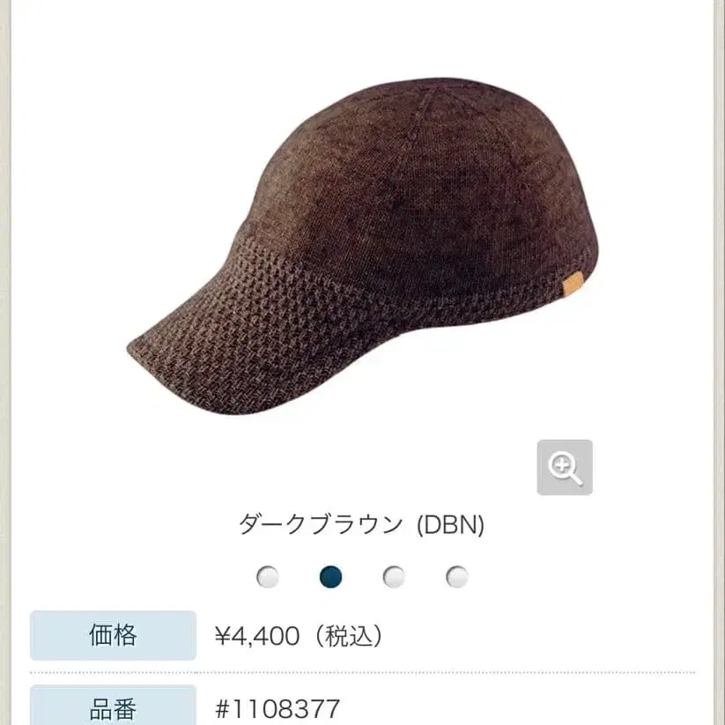Click the 価格 label cell
Image resolution: width=725 pixels, height=725 pixels.
click(114, 635)
